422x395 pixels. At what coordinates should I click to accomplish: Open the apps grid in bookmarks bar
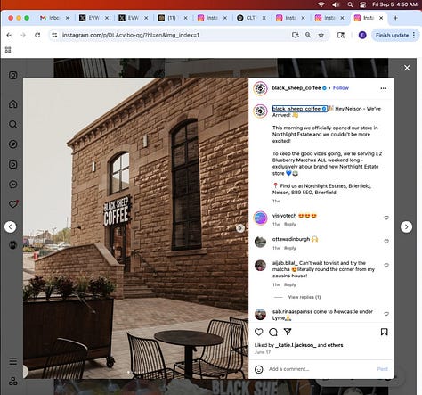tap(8, 50)
